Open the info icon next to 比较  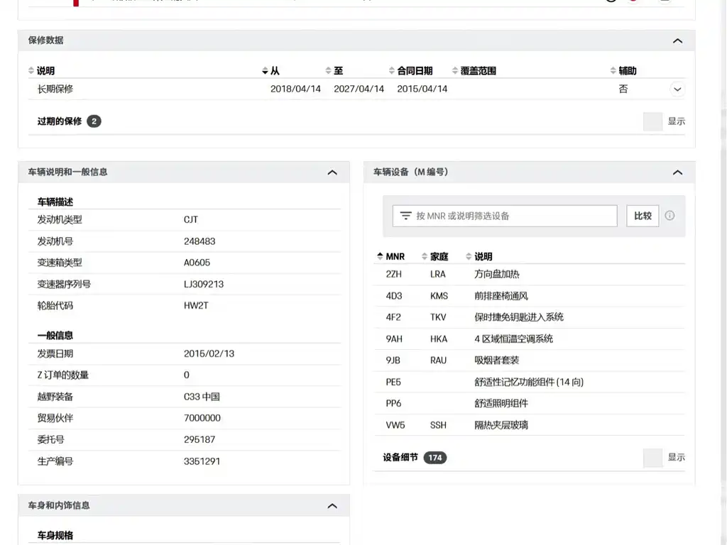pos(669,216)
